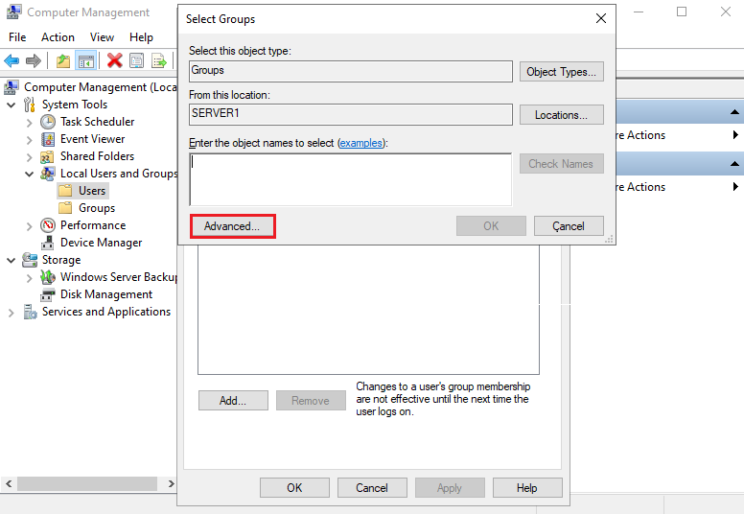Click the red Delete X toolbar icon
Image resolution: width=744 pixels, height=514 pixels.
114,60
